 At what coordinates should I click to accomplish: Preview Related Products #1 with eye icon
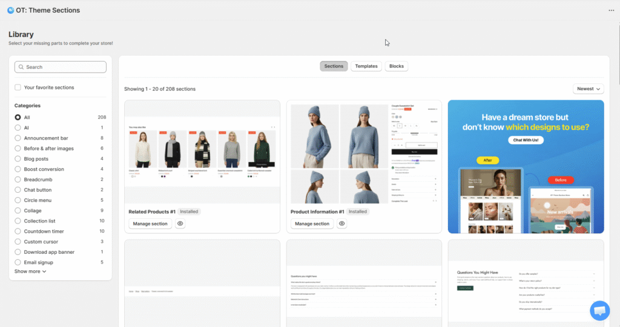coord(180,224)
